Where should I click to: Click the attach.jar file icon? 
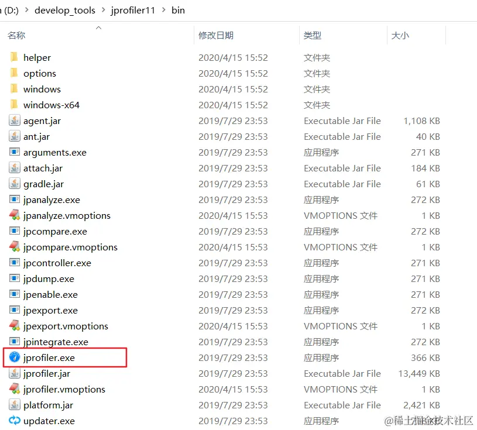(15, 168)
